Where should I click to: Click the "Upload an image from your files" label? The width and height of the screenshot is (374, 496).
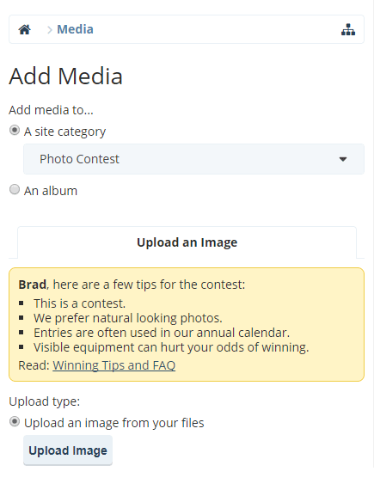pos(113,423)
